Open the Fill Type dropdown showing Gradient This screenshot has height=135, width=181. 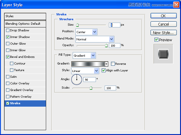pyautogui.click(x=84, y=55)
